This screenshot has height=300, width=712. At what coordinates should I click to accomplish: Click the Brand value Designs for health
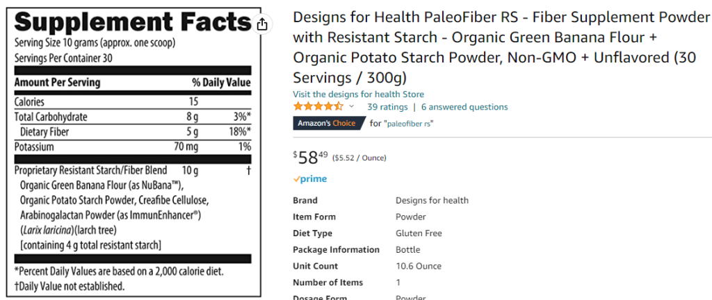click(x=432, y=200)
